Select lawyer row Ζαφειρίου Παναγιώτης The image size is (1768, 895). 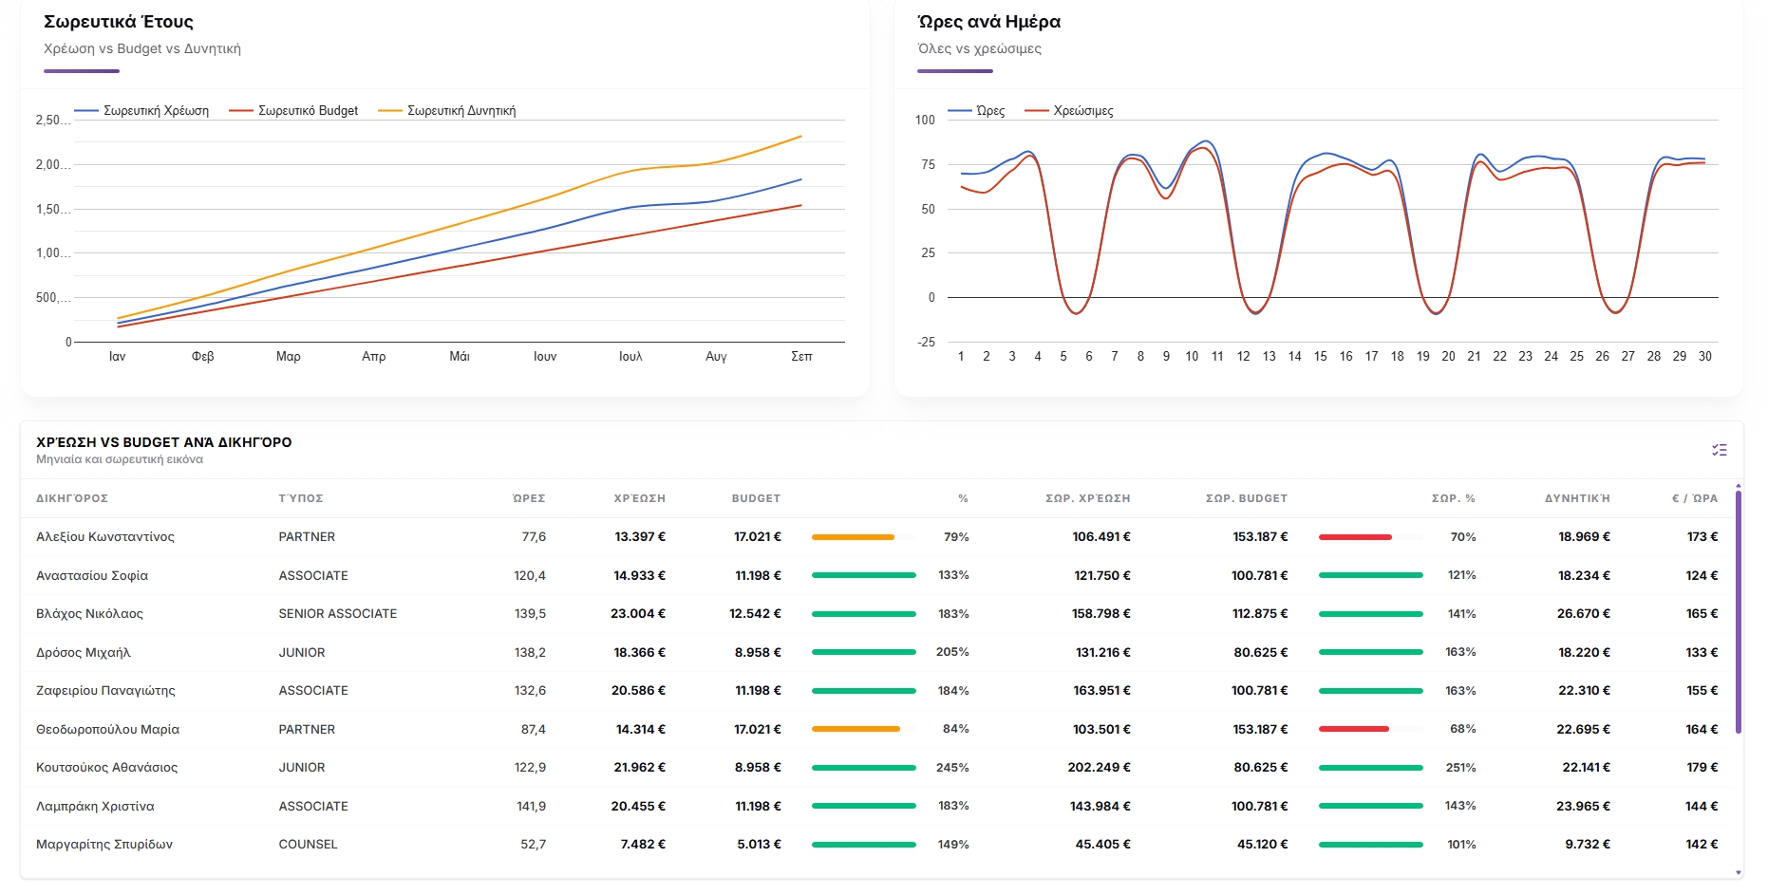pos(877,691)
